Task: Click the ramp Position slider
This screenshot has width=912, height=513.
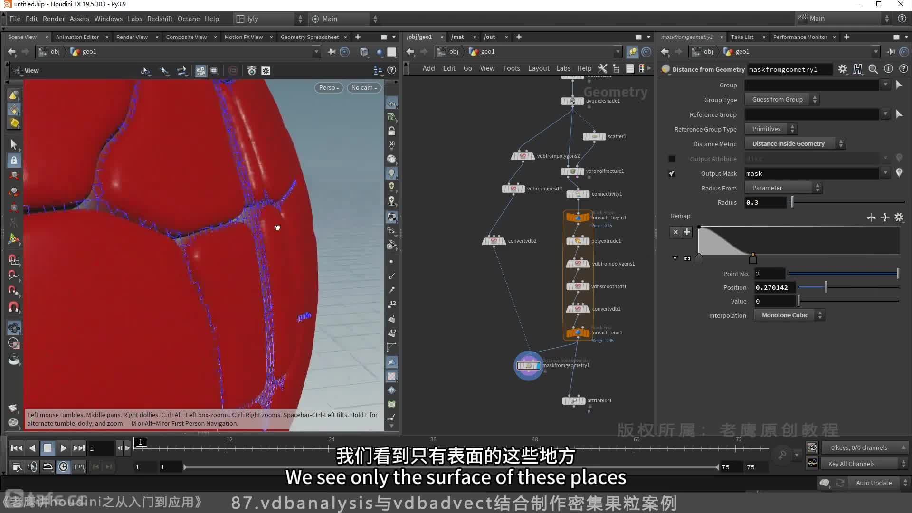Action: coord(848,287)
